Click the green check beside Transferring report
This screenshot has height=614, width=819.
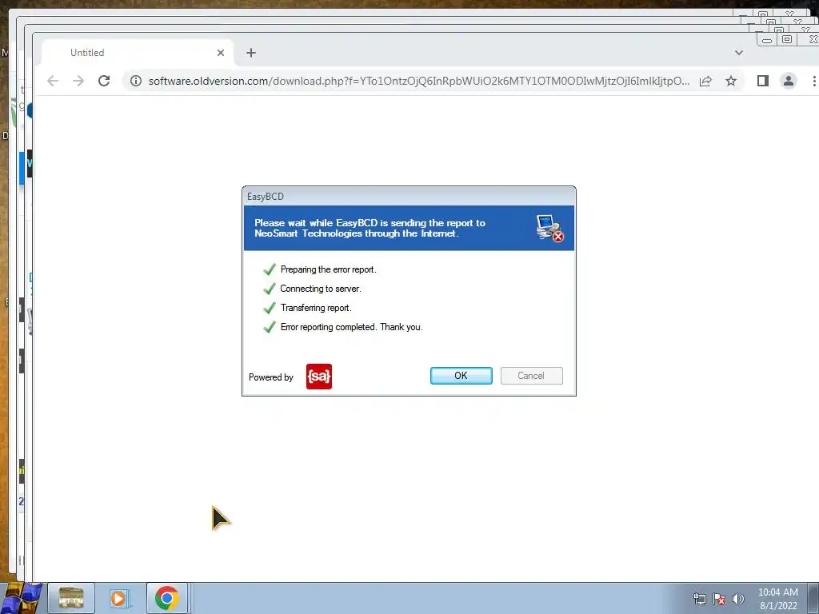(270, 308)
